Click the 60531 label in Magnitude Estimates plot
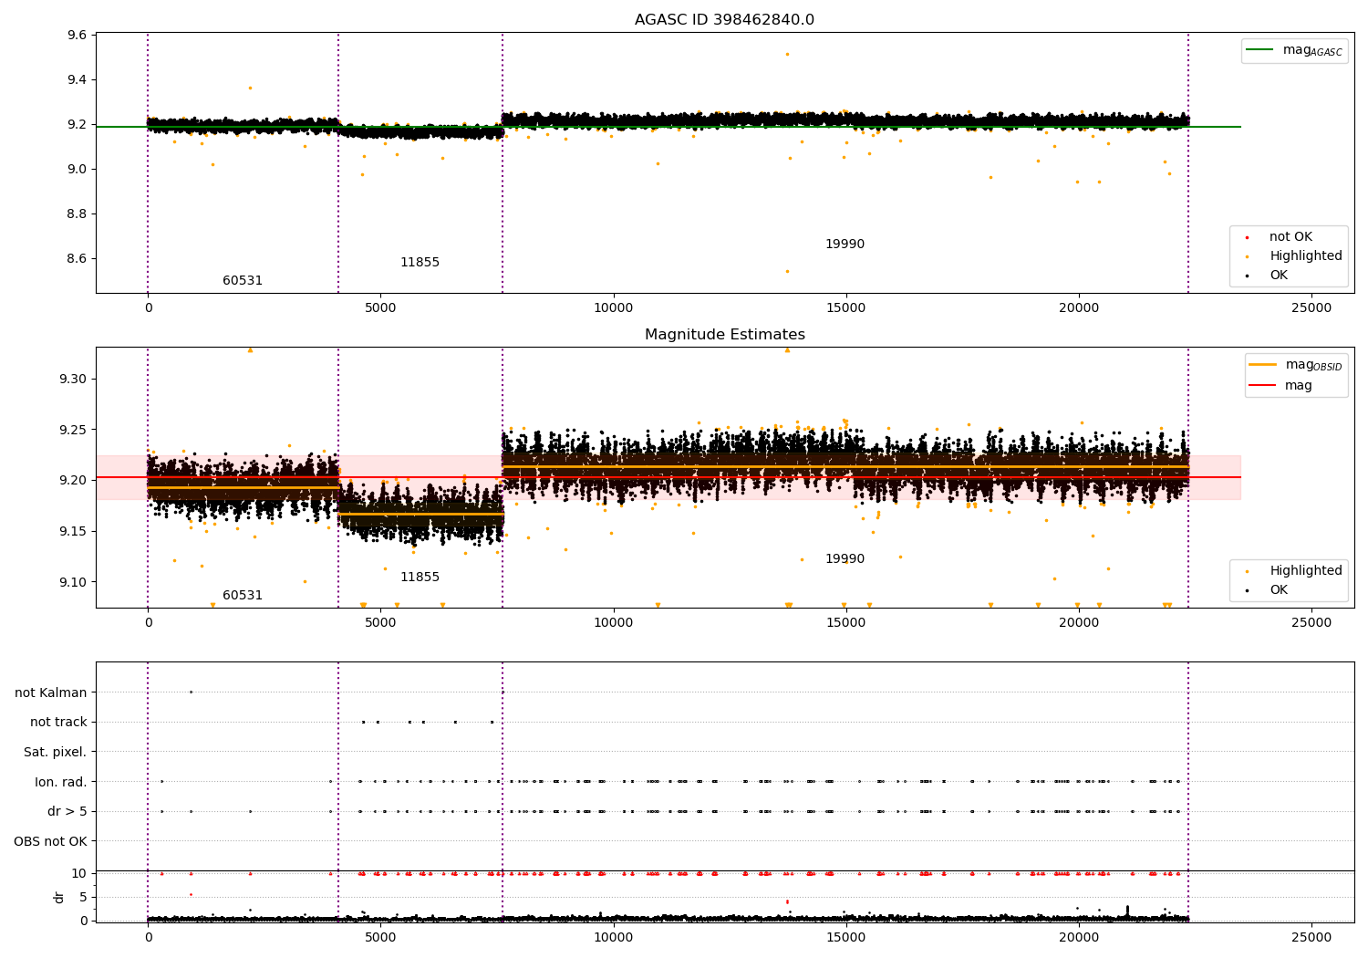Image resolution: width=1368 pixels, height=958 pixels. (x=243, y=596)
